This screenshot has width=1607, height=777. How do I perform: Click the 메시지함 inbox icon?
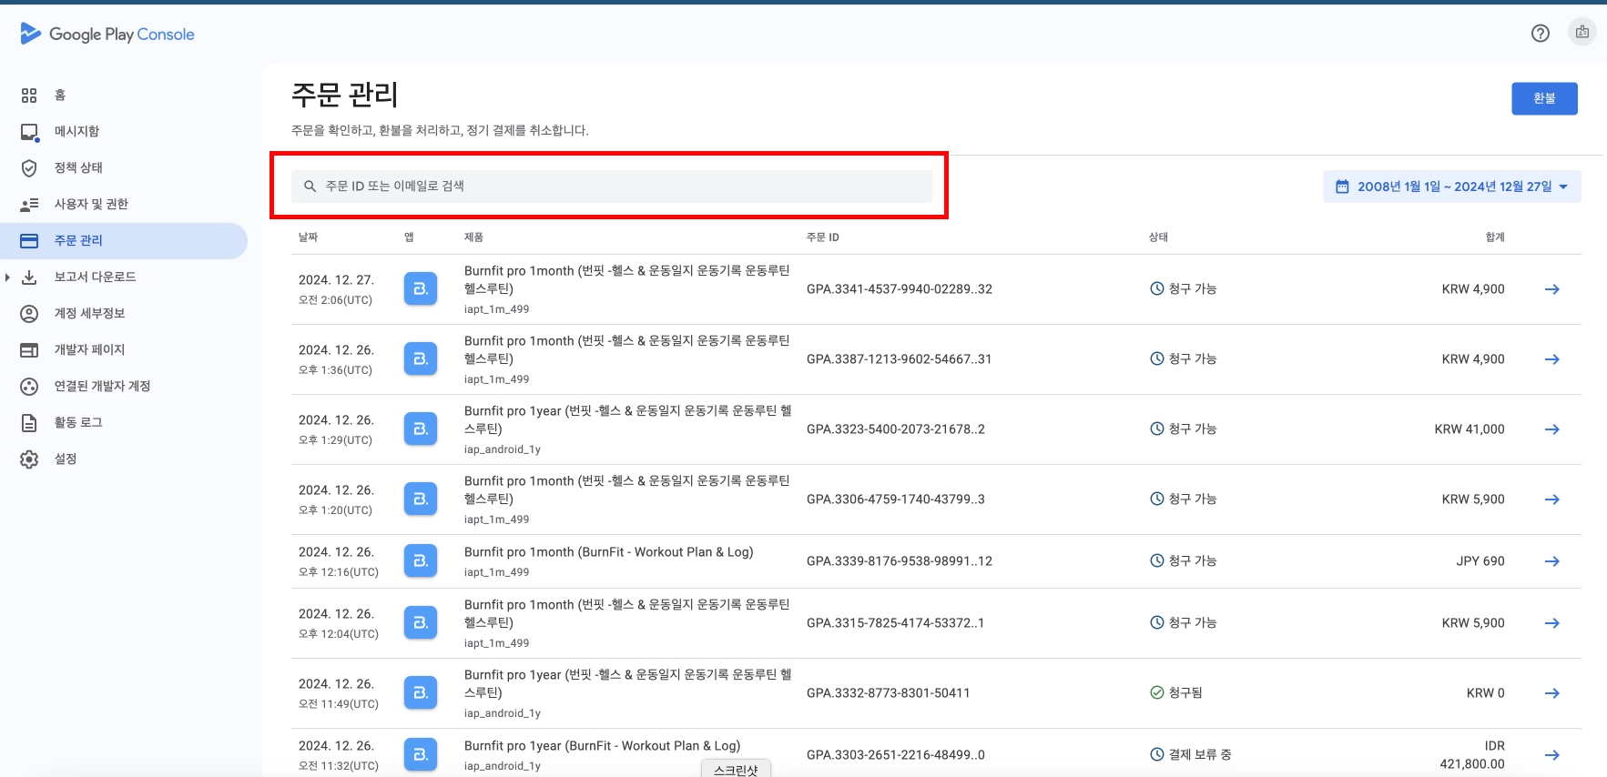coord(29,132)
